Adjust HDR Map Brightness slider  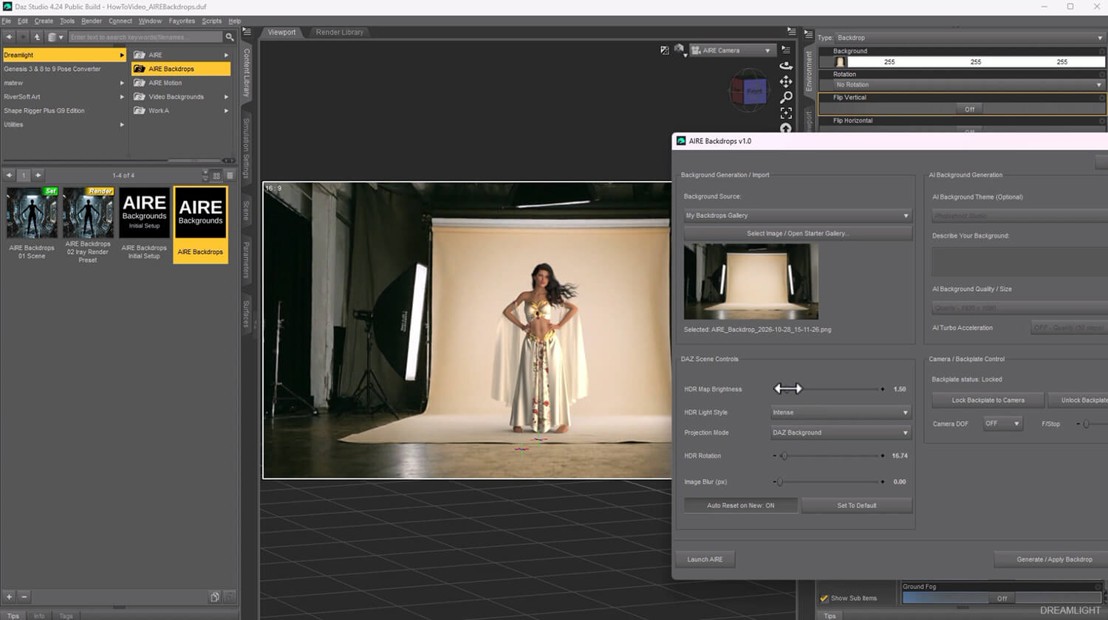point(828,389)
